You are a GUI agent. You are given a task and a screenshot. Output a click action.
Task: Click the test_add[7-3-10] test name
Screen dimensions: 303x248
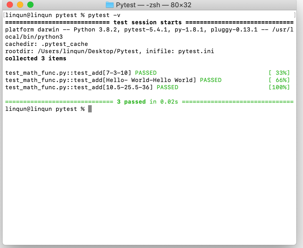68,73
